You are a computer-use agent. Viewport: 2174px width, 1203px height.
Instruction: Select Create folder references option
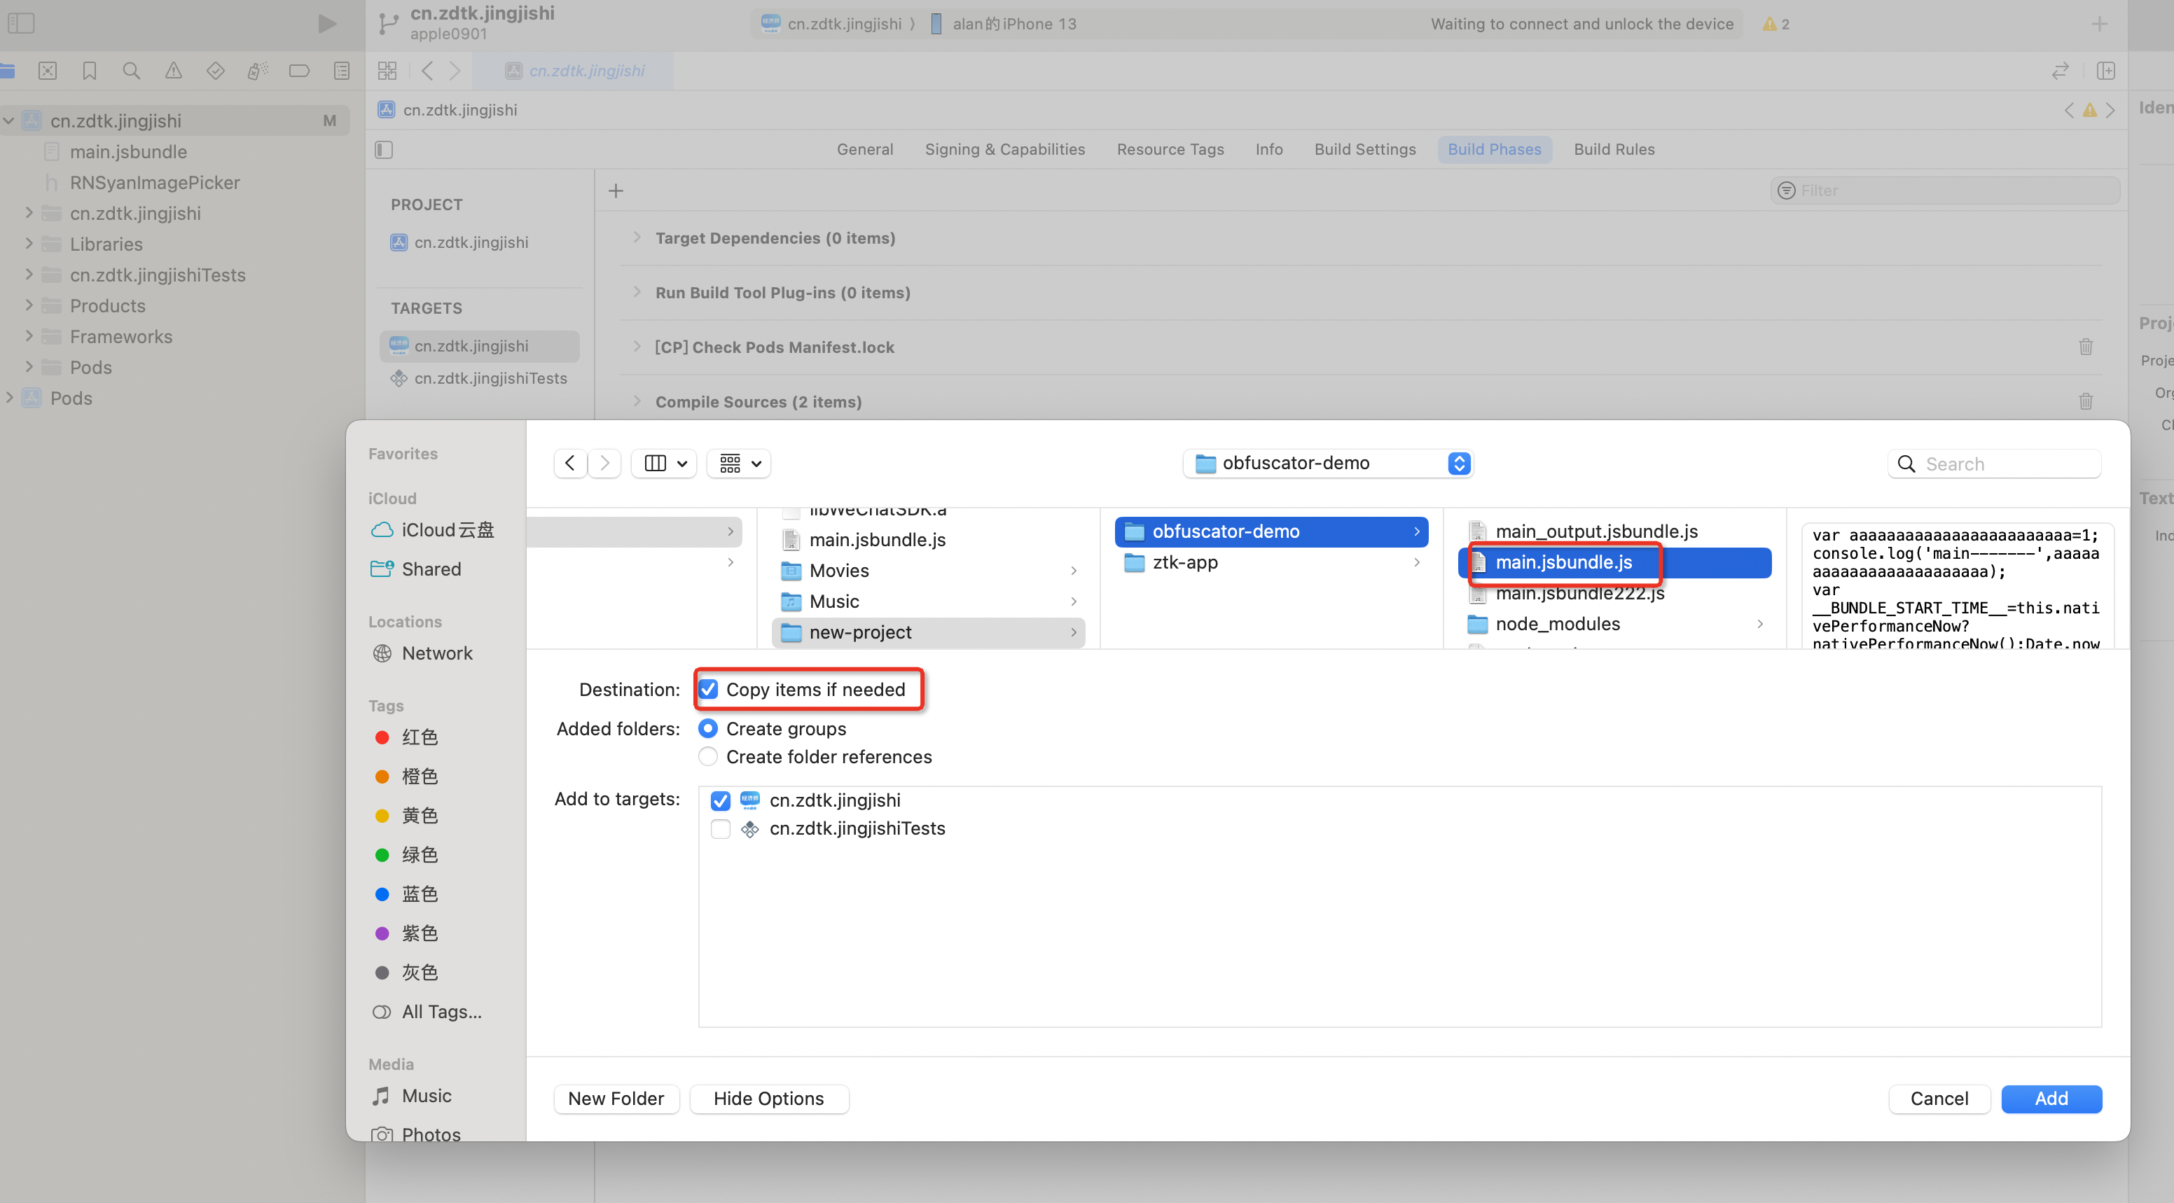[x=708, y=757]
